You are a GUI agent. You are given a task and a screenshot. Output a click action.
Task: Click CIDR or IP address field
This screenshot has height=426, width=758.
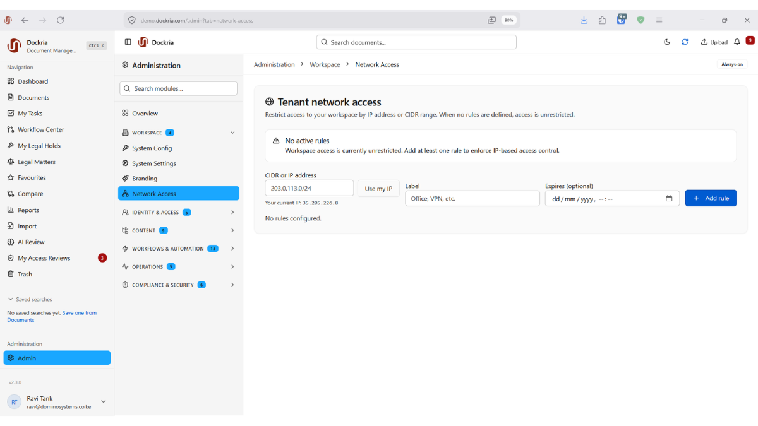coord(309,188)
